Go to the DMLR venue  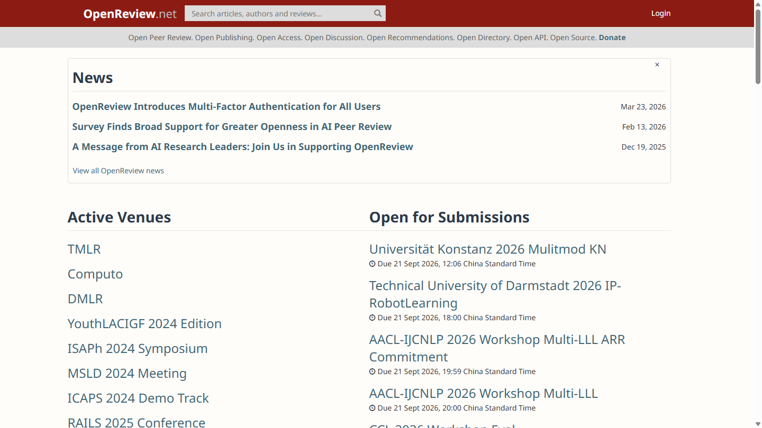click(85, 299)
